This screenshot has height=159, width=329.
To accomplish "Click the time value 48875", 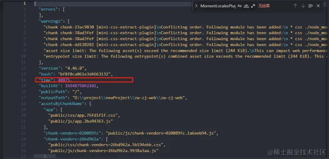I will pos(64,80).
